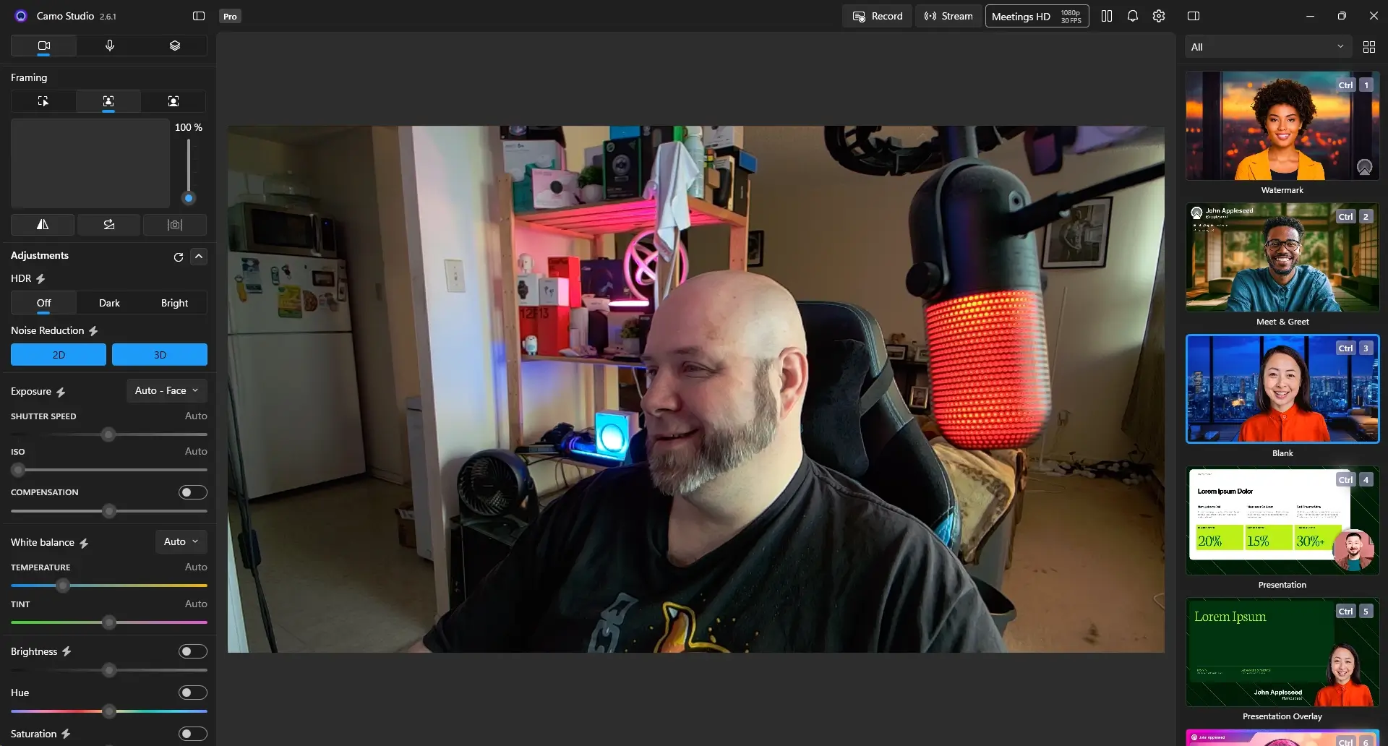Select manual framing mode icon
The image size is (1388, 746).
pos(43,101)
